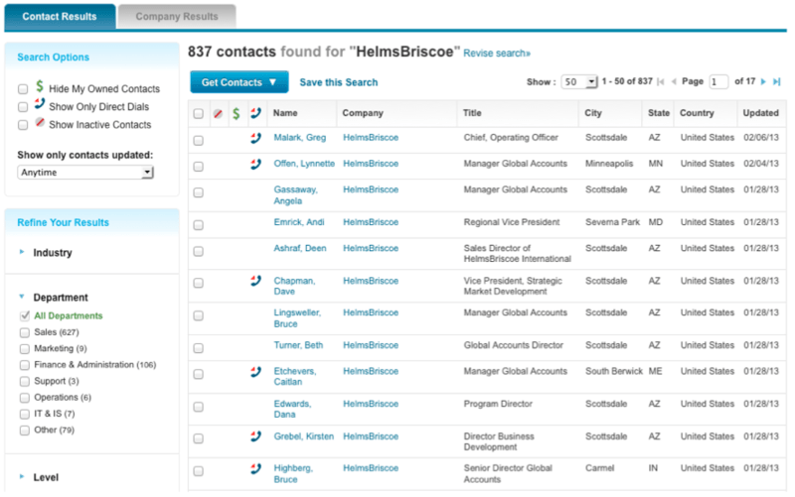The width and height of the screenshot is (795, 497).
Task: Click the direct dial phone icon for Malark, Greg
Action: click(x=255, y=139)
